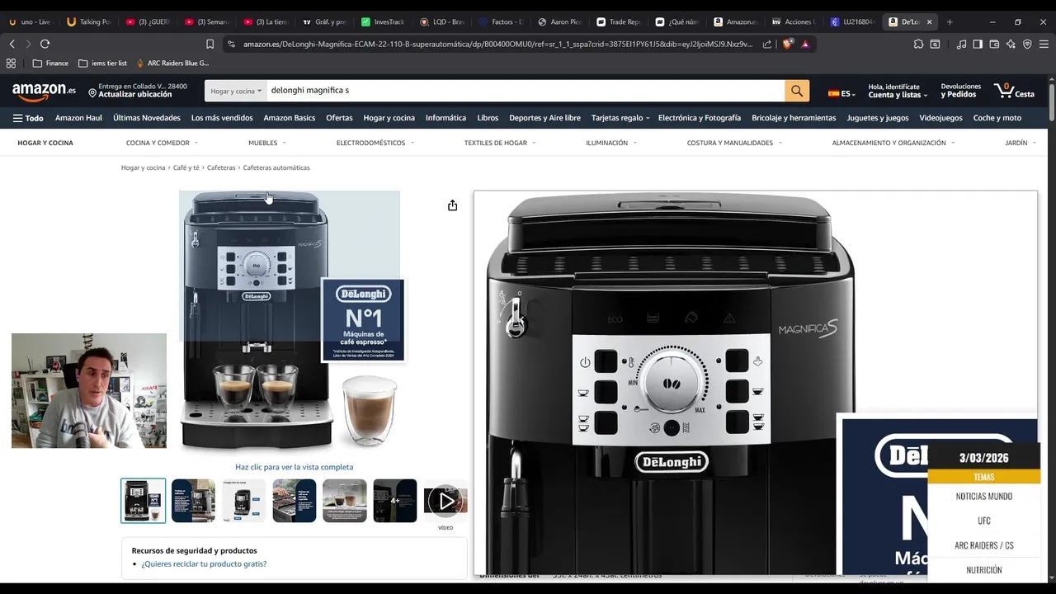Viewport: 1056px width, 594px height.
Task: Open the Videojuegos nav item
Action: (940, 118)
